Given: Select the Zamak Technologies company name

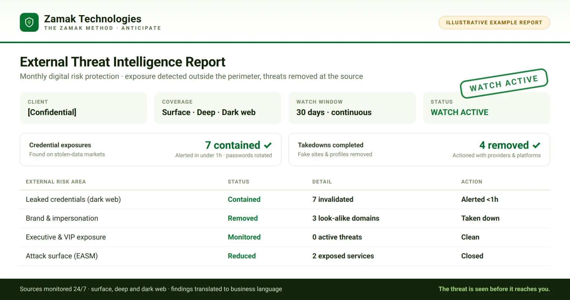Looking at the screenshot, I should coord(93,19).
